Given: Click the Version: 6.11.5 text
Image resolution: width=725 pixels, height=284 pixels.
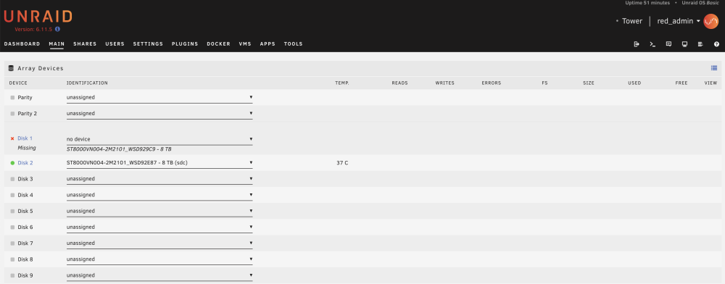Looking at the screenshot, I should (34, 29).
